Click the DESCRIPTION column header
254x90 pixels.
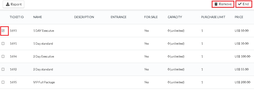[x=84, y=17]
